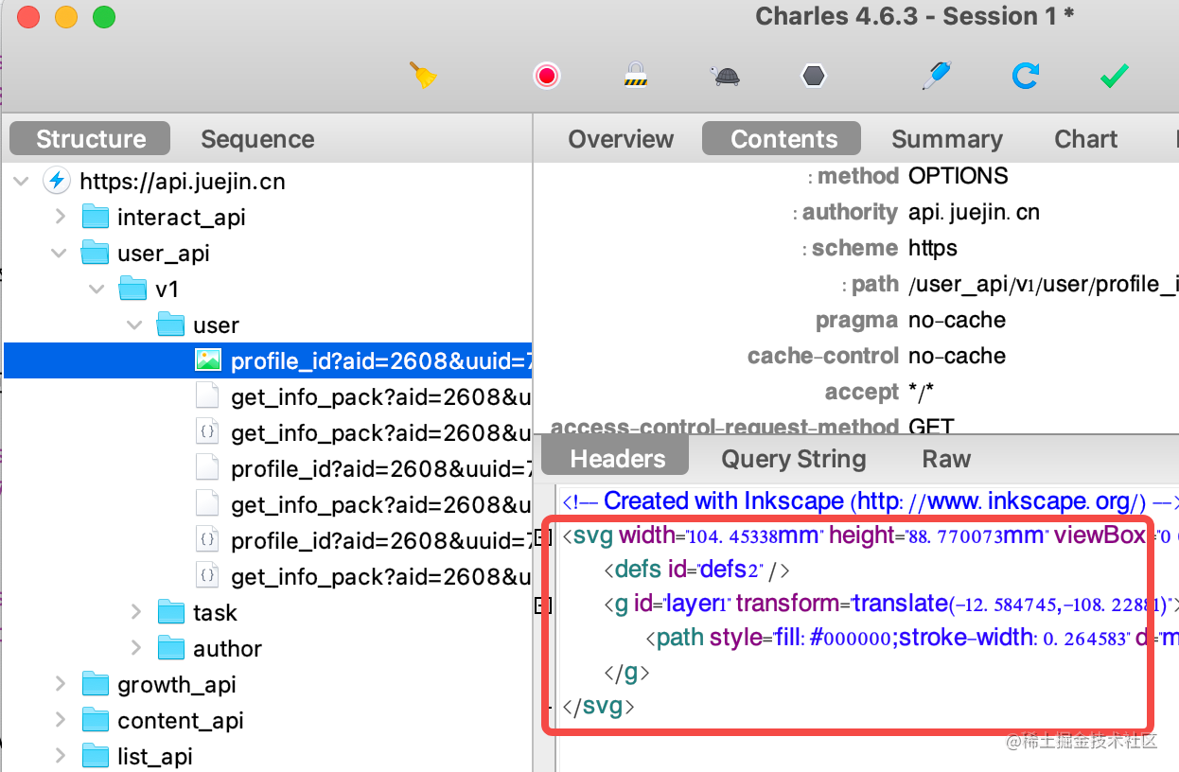The width and height of the screenshot is (1179, 772).
Task: Click the author folder icon
Action: [x=171, y=648]
